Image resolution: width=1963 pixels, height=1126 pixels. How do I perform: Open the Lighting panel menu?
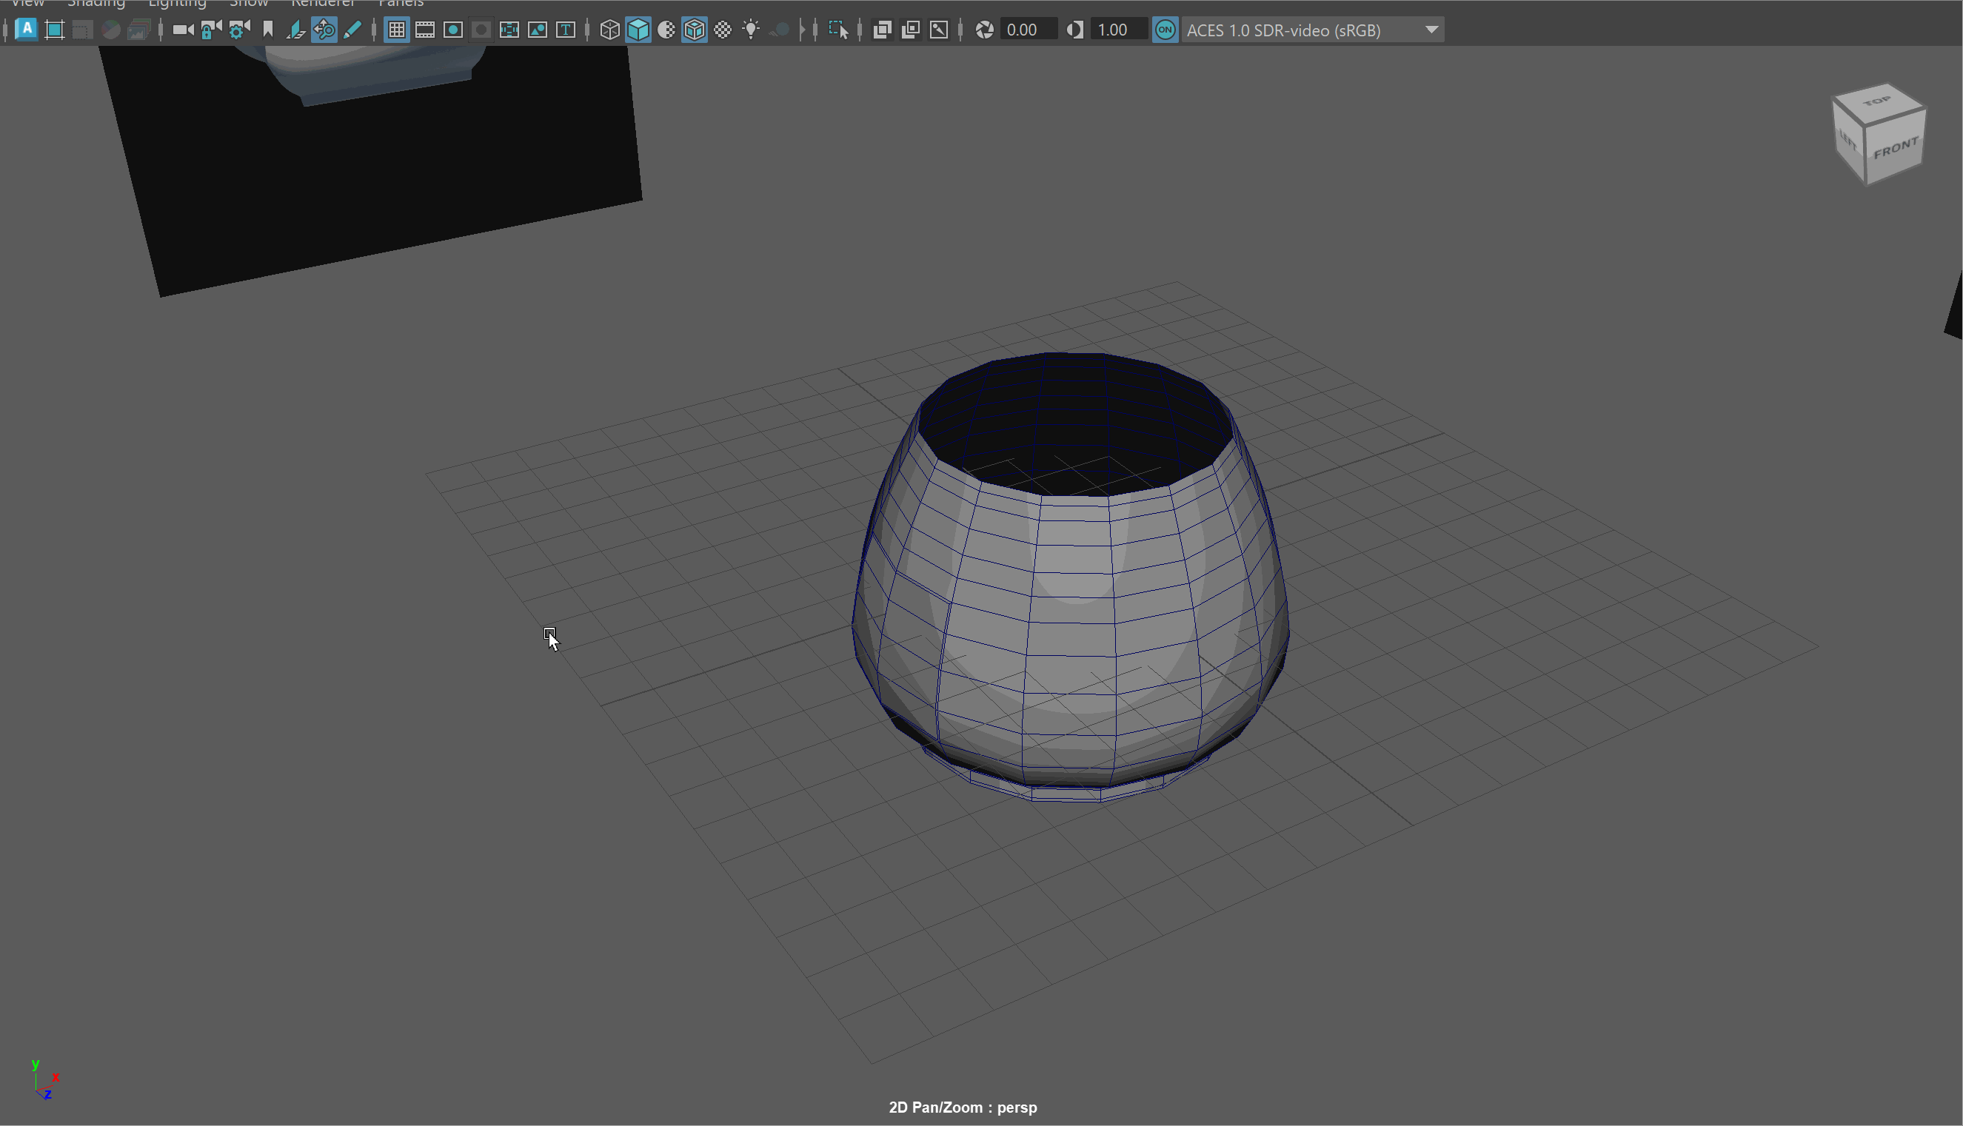click(177, 4)
